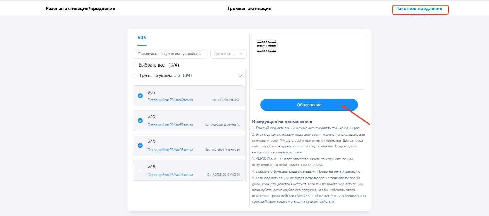Screen dimensions: 489x216
Task: Click the device list vertical scrollbar
Action: [246, 122]
